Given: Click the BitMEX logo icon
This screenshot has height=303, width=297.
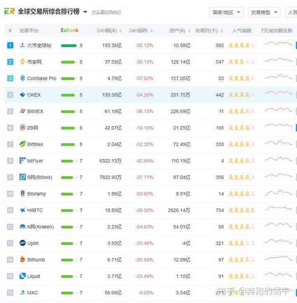Looking at the screenshot, I should (x=23, y=111).
